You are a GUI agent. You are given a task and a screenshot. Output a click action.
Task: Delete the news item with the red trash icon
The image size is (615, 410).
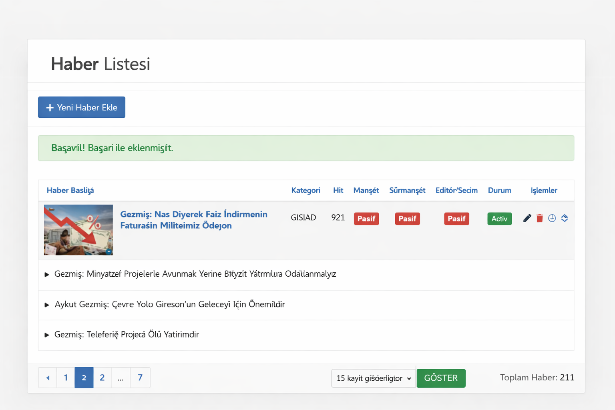coord(539,218)
